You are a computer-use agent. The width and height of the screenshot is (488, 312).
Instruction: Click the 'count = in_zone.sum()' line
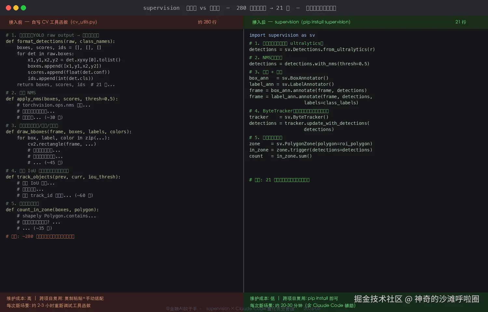coord(280,156)
